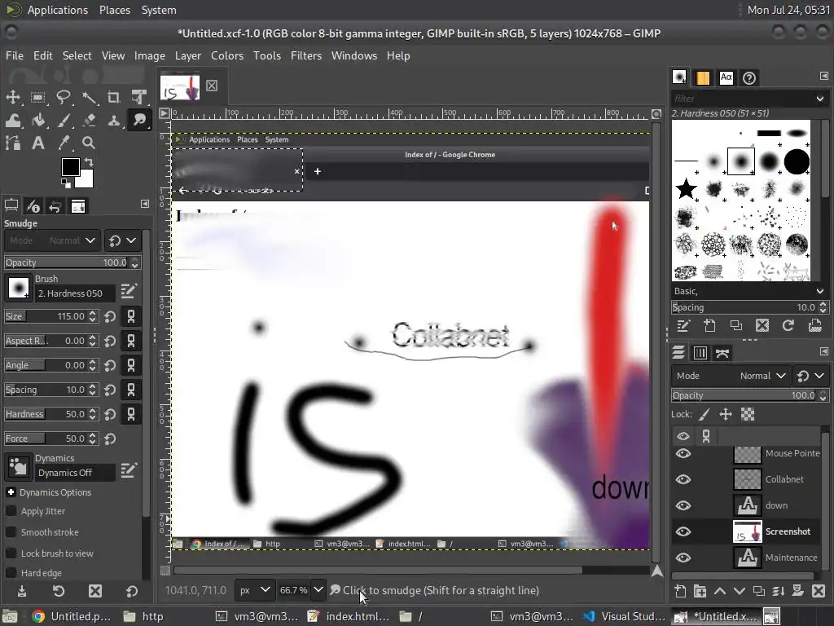834x626 pixels.
Task: Select the Eraser tool
Action: pos(89,121)
